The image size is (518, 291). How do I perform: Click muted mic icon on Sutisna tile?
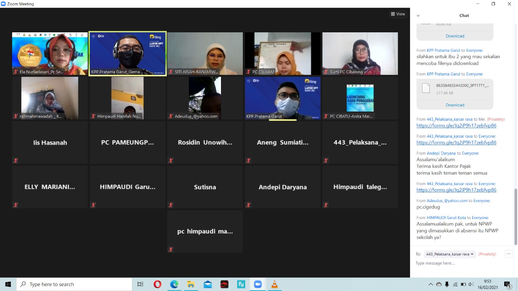pos(171,205)
